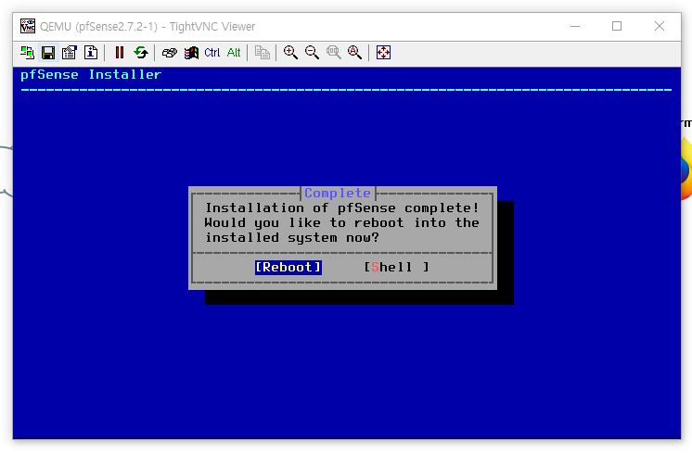Click the Zoom to fit window (Auto) icon
This screenshot has height=453, width=692.
click(x=355, y=53)
